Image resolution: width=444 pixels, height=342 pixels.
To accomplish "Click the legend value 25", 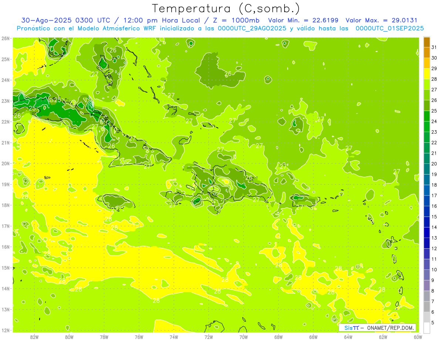I will [x=434, y=111].
